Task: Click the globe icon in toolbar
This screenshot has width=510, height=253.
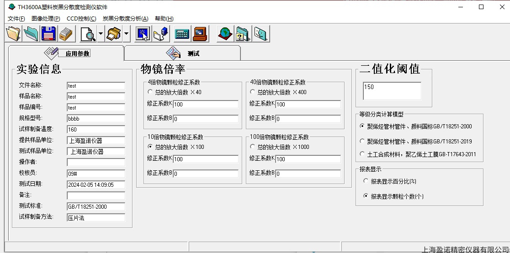Action: (x=225, y=34)
